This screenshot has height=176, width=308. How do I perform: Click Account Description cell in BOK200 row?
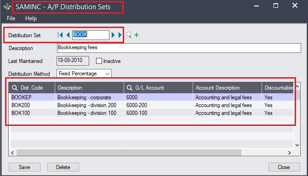[x=227, y=105]
